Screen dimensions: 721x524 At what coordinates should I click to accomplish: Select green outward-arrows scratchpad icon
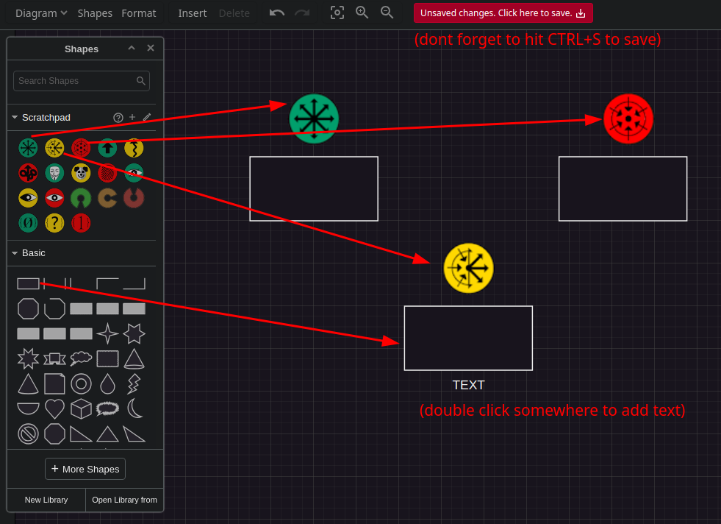[x=28, y=148]
